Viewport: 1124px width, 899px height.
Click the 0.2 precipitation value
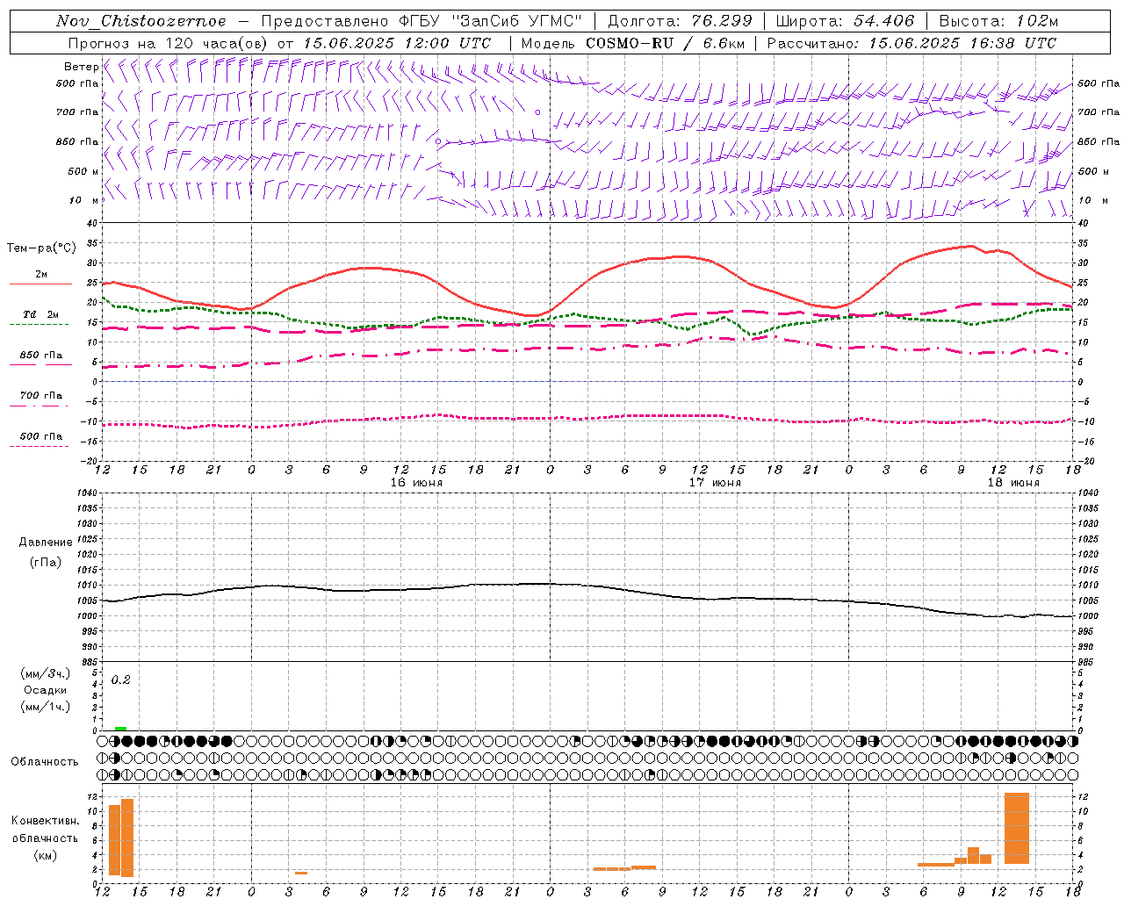tap(120, 680)
